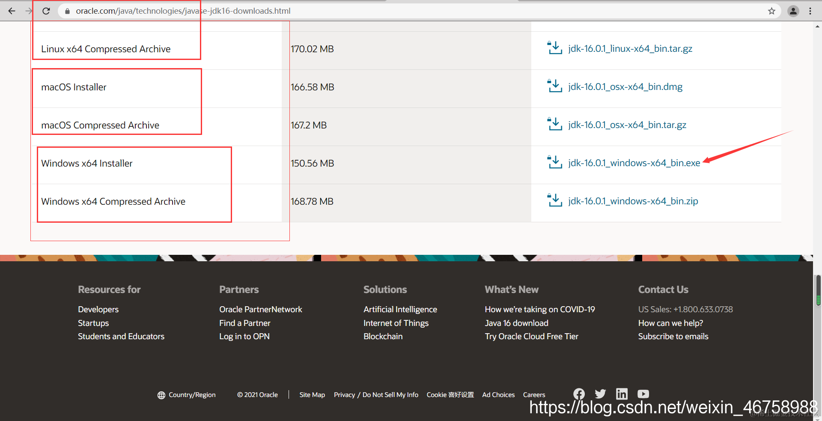Click download icon for windows-x64 zip
Image resolution: width=822 pixels, height=421 pixels.
(x=555, y=200)
